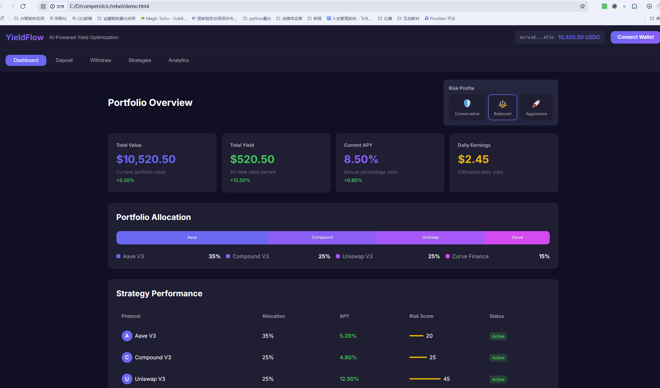Click the Aave V3 'A' avatar icon
Image resolution: width=660 pixels, height=388 pixels.
pos(127,336)
